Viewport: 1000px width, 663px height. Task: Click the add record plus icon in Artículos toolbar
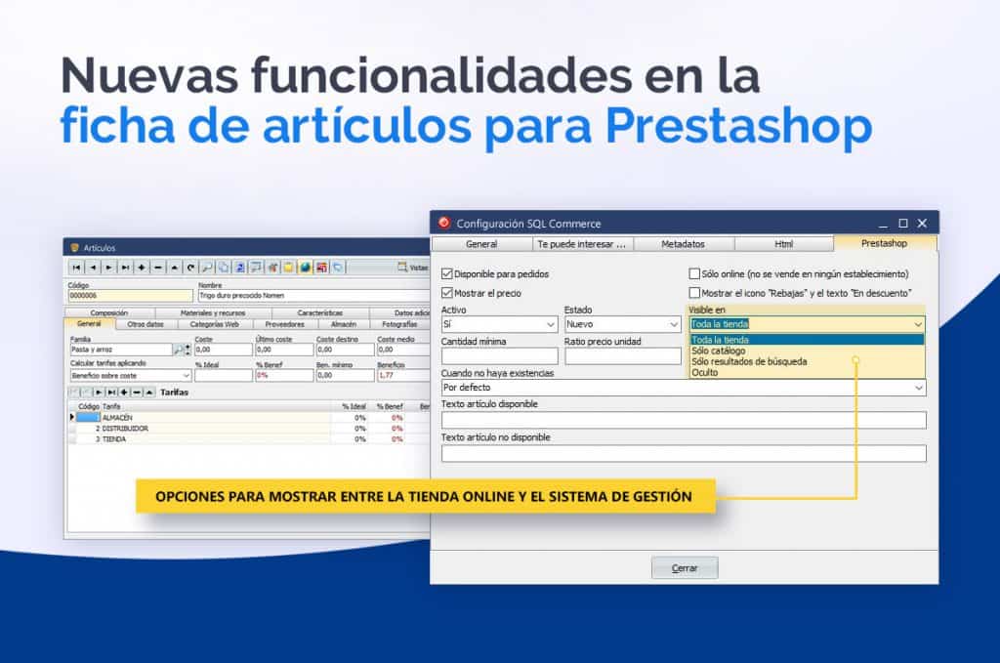[142, 267]
